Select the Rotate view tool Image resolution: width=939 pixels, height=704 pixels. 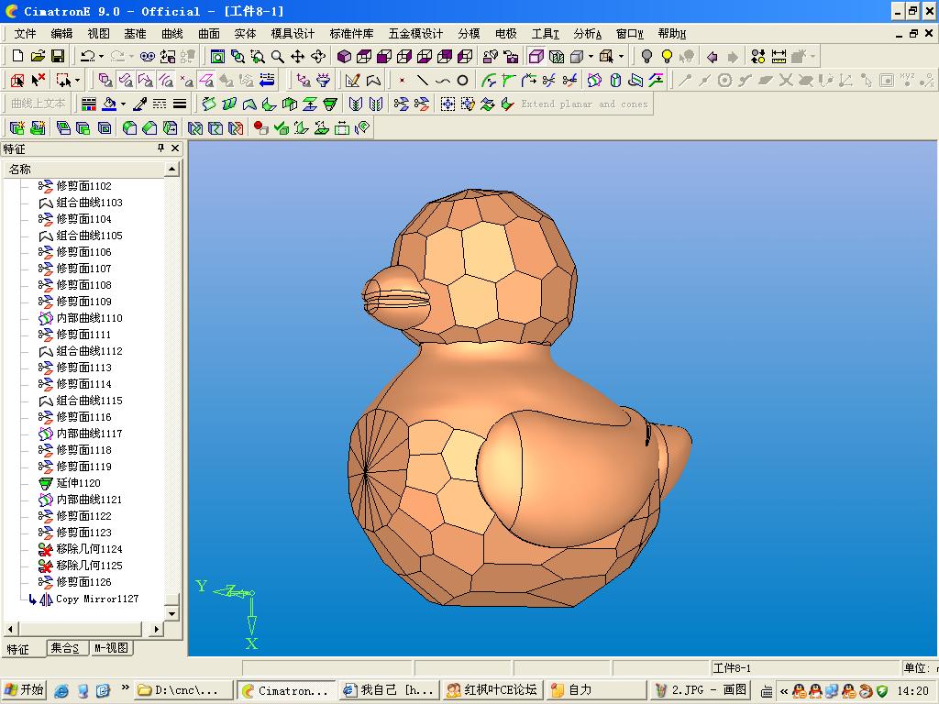click(x=318, y=56)
